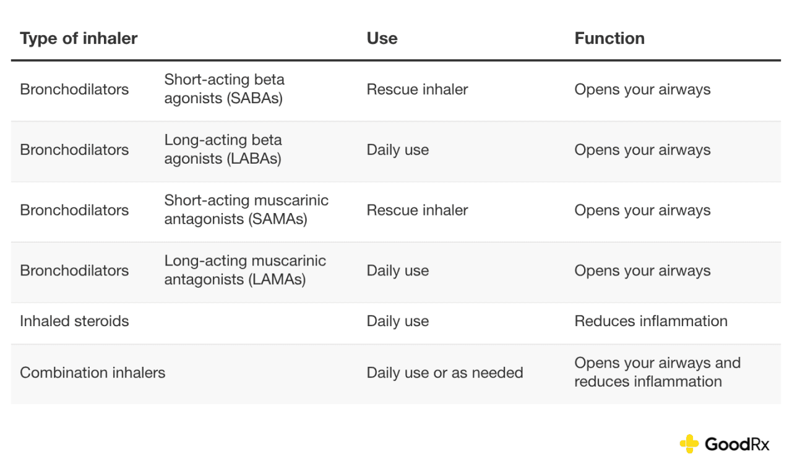Viewport: 792px width, 470px height.
Task: Select the "Use" column header
Action: point(382,38)
